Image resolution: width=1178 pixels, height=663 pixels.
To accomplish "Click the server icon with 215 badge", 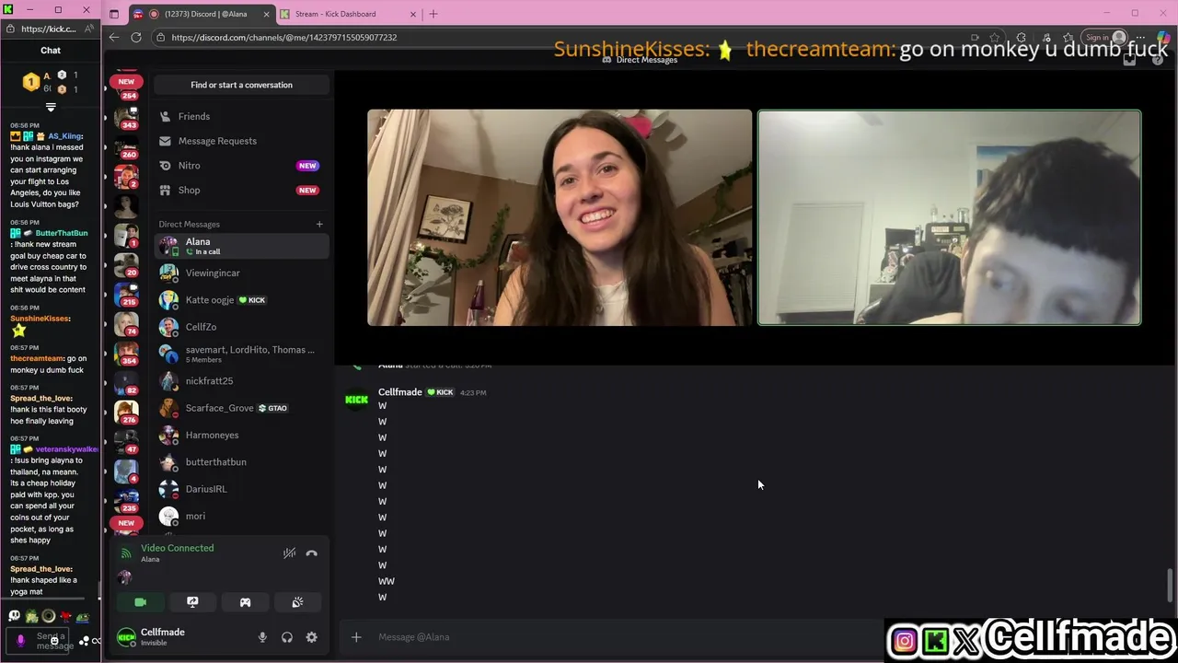I will [126, 295].
